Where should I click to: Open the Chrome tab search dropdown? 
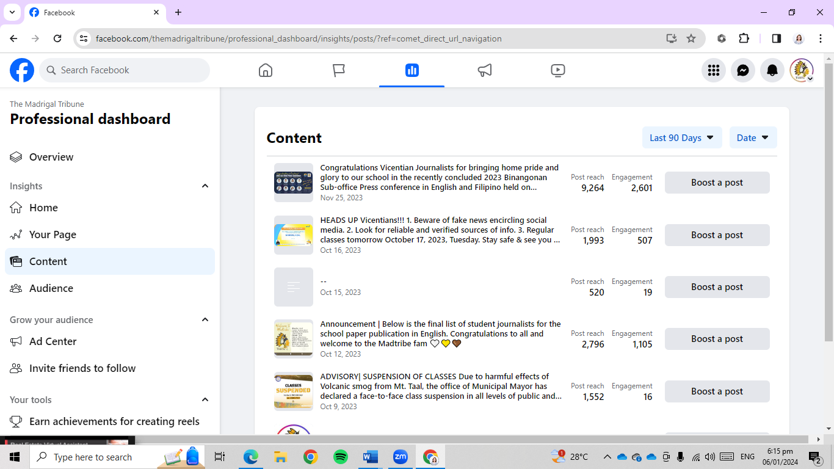tap(12, 12)
